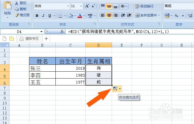Add new tab with plus

46,39
